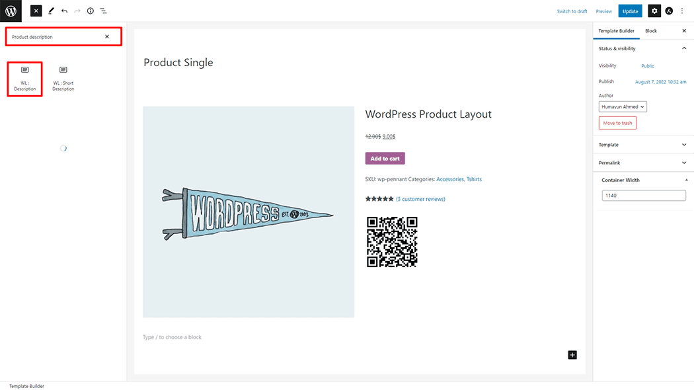Toggle the Settings gear icon
Viewport: 694px width, 390px height.
pos(654,11)
